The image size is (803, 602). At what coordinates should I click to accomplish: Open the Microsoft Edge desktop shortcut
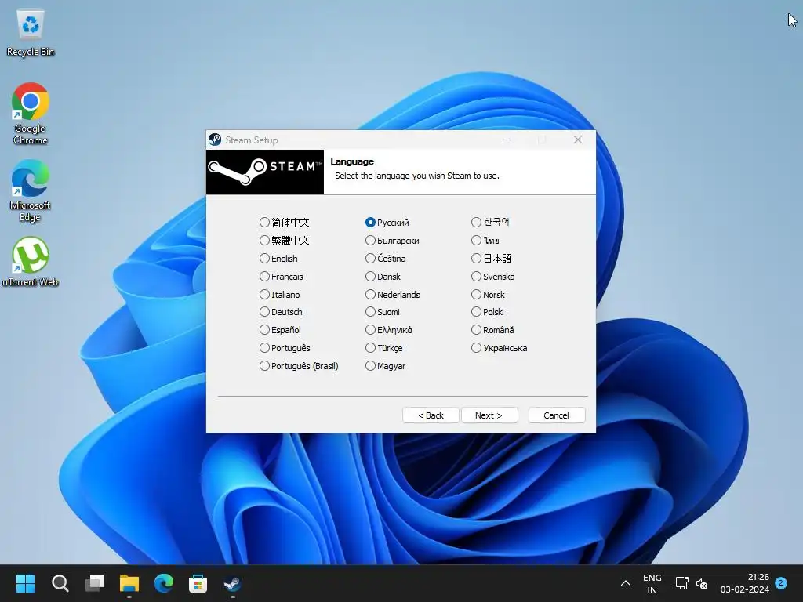pyautogui.click(x=31, y=190)
